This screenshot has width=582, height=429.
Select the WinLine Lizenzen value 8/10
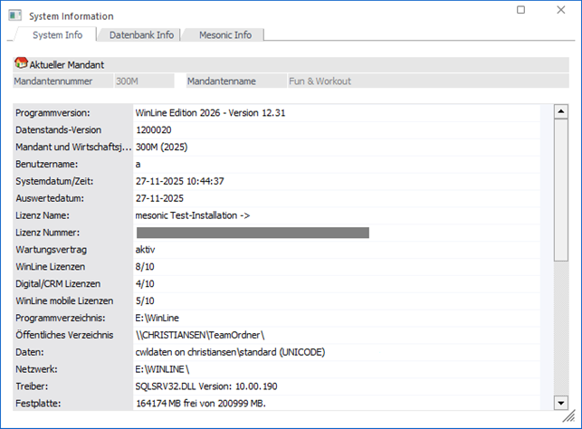(145, 267)
